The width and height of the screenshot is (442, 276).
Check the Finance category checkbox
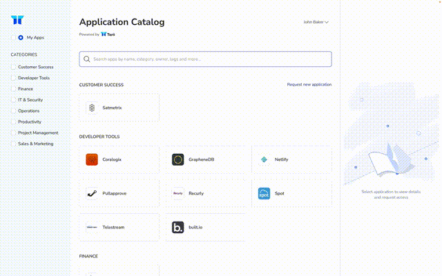pyautogui.click(x=13, y=89)
